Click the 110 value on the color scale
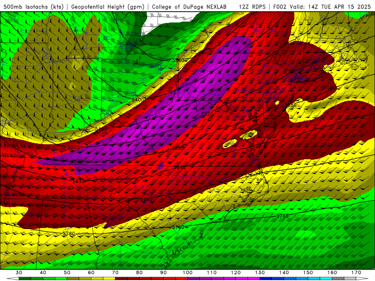This screenshot has height=281, width=375. tap(212, 273)
